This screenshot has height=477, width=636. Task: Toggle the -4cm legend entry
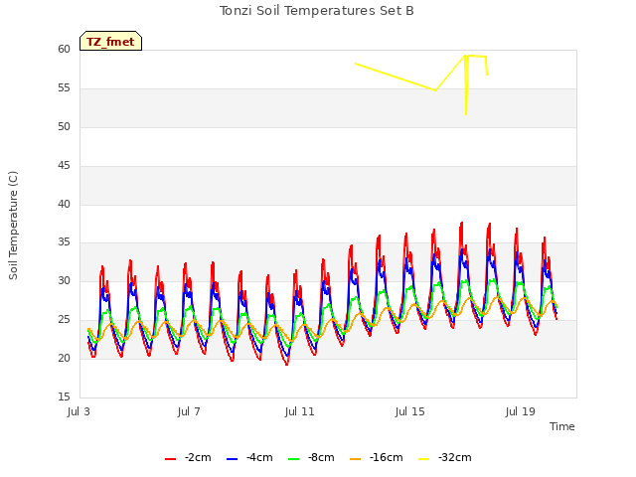pyautogui.click(x=249, y=457)
